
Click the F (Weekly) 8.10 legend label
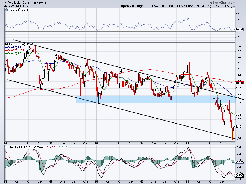pos(20,44)
